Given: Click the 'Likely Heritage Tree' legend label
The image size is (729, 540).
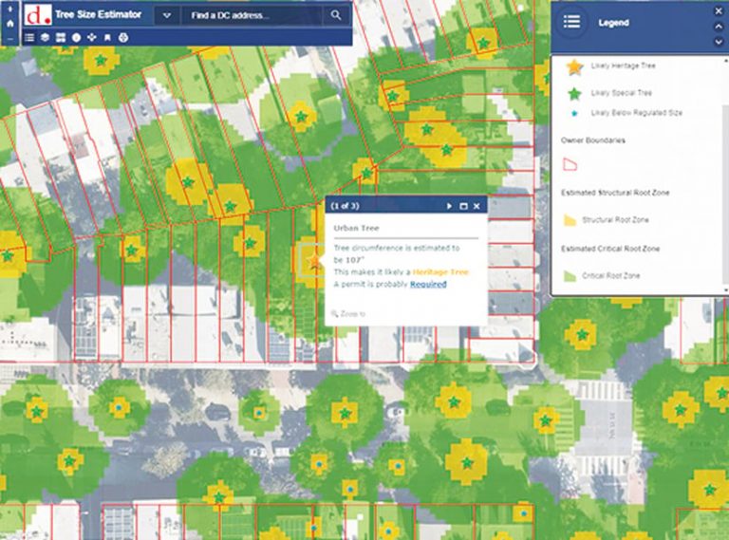Looking at the screenshot, I should [x=623, y=65].
